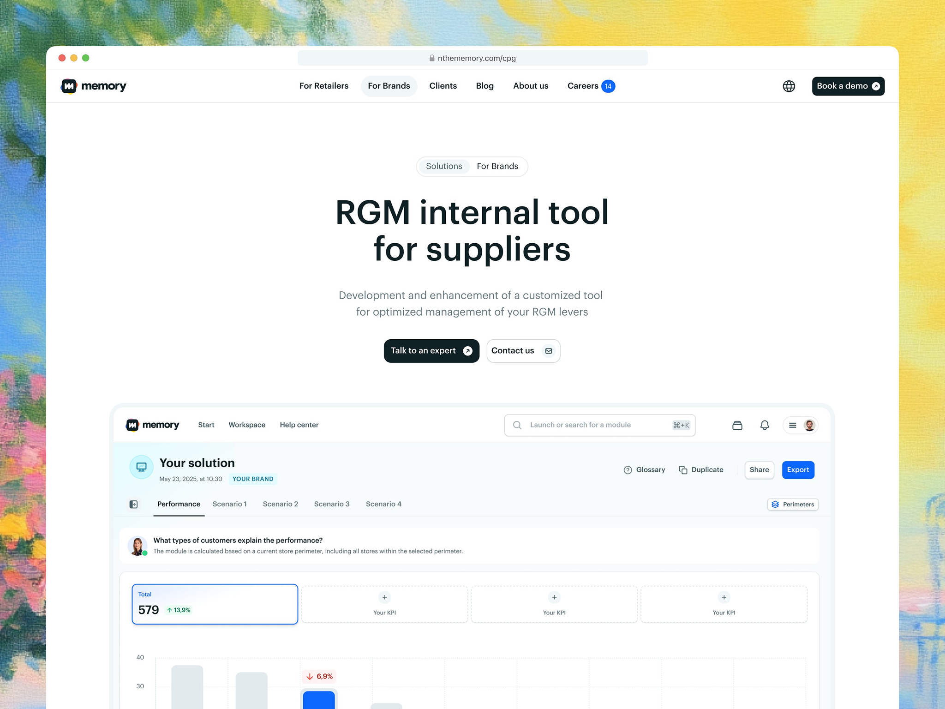
Task: Open the Help center link
Action: point(299,425)
